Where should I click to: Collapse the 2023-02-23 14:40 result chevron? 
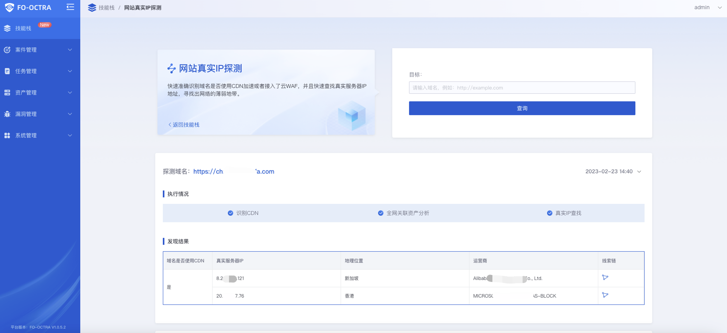(639, 172)
